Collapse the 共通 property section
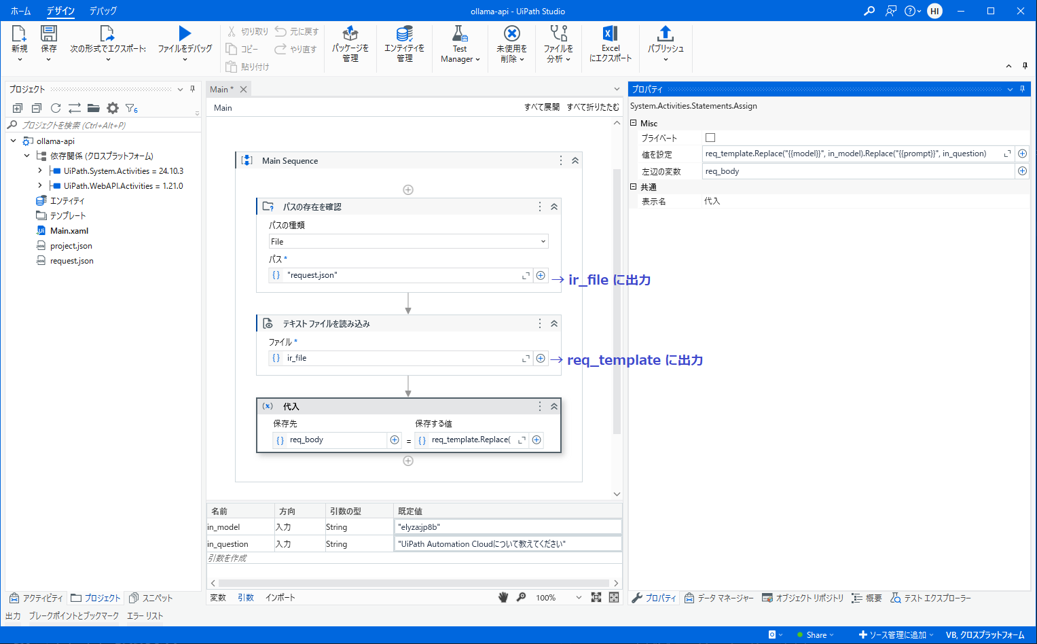The width and height of the screenshot is (1037, 644). 634,186
